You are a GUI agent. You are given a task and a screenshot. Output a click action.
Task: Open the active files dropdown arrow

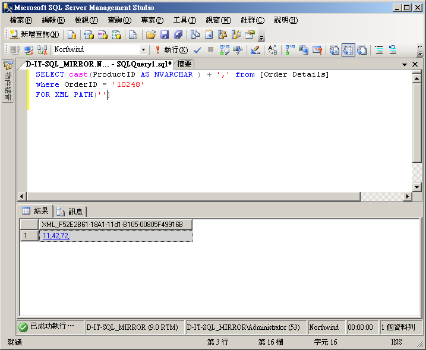coord(405,64)
